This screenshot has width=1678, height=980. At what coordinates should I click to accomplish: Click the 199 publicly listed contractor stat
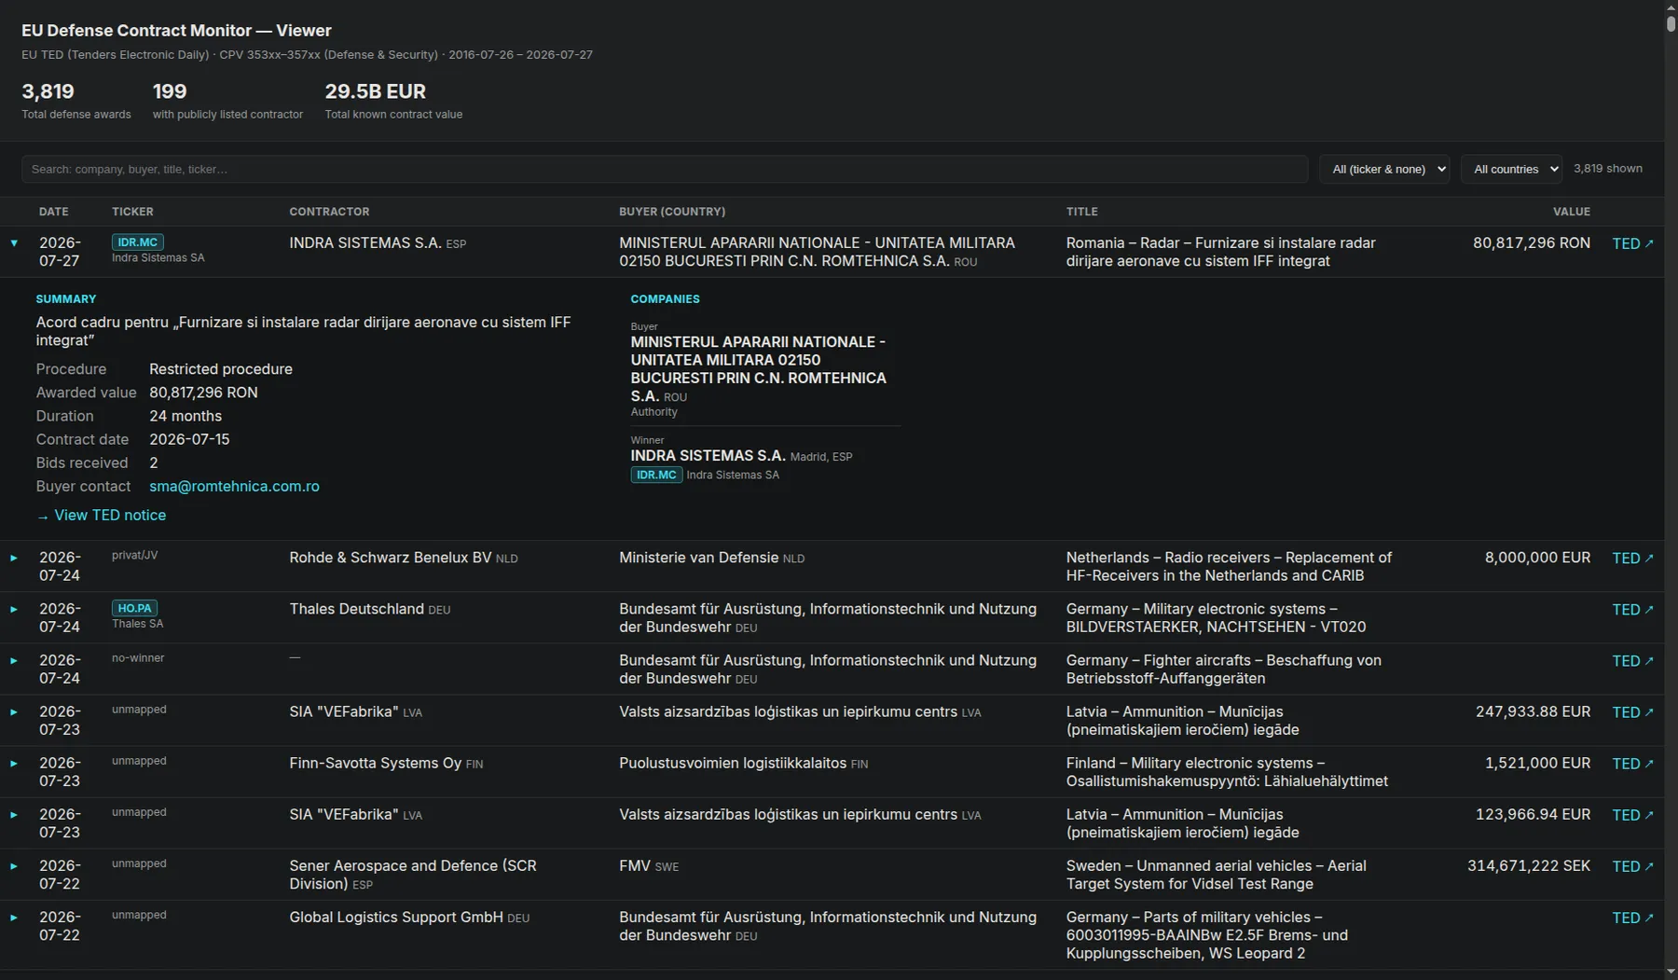227,101
